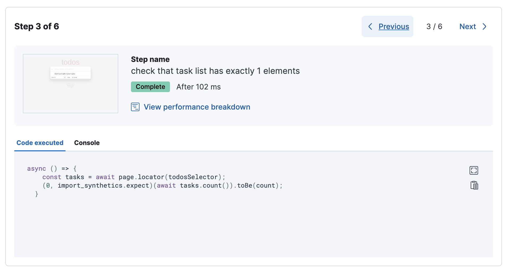The image size is (507, 272).
Task: Select the fullscreen icon above the clipboard icon
Action: coord(474,170)
